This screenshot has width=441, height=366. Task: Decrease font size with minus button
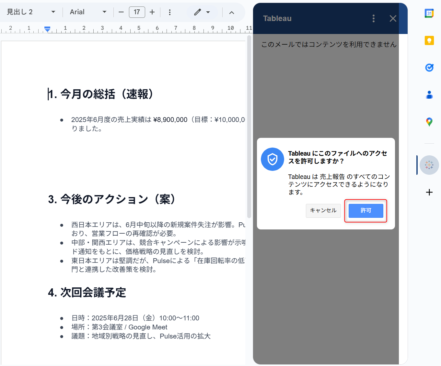[x=121, y=12]
